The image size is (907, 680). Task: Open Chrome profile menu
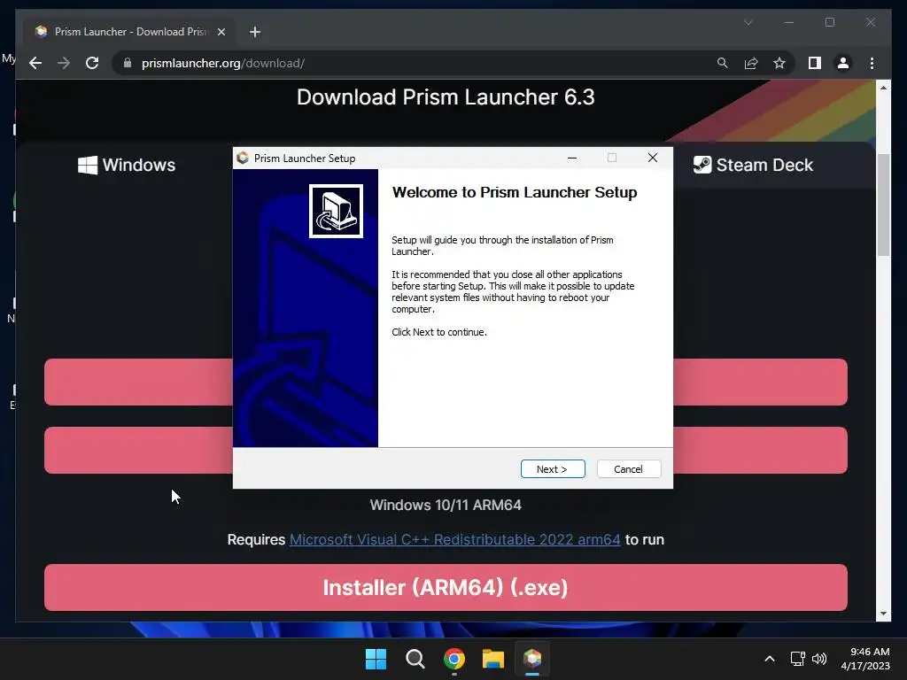[843, 63]
